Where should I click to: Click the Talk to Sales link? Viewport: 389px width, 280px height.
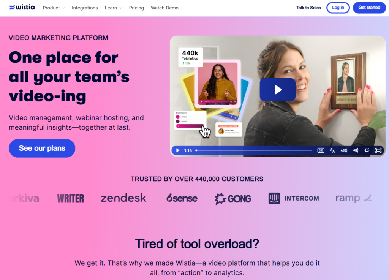coord(308,8)
